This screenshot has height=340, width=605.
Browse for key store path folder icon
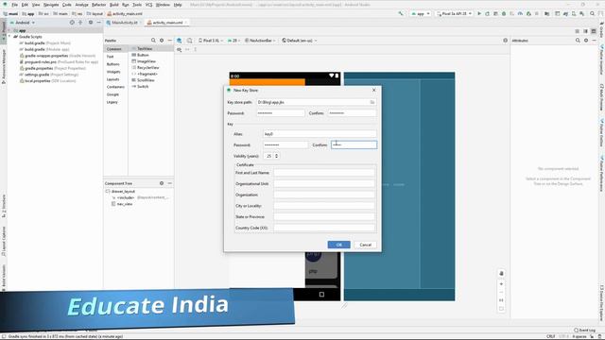click(x=372, y=102)
